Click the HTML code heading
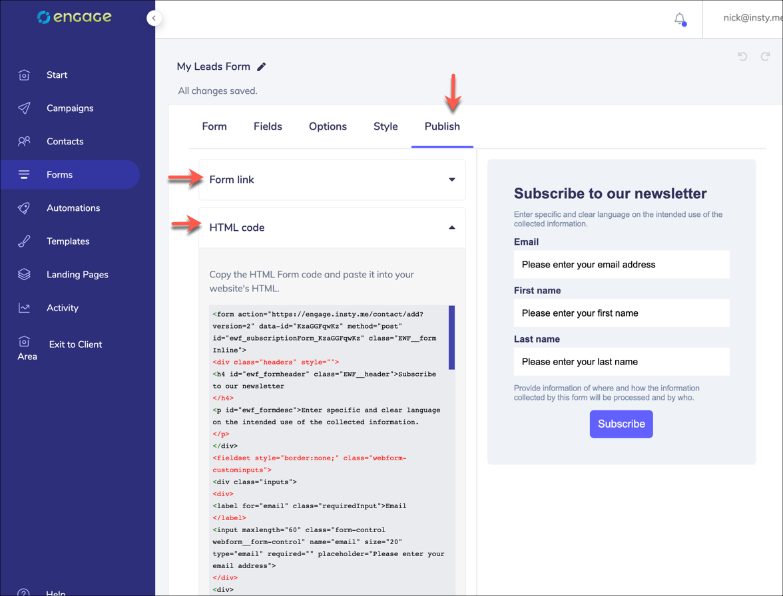 tap(237, 227)
